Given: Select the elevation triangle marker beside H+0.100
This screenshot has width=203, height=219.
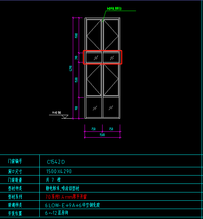Looking at the screenshot, I should 65,117.
